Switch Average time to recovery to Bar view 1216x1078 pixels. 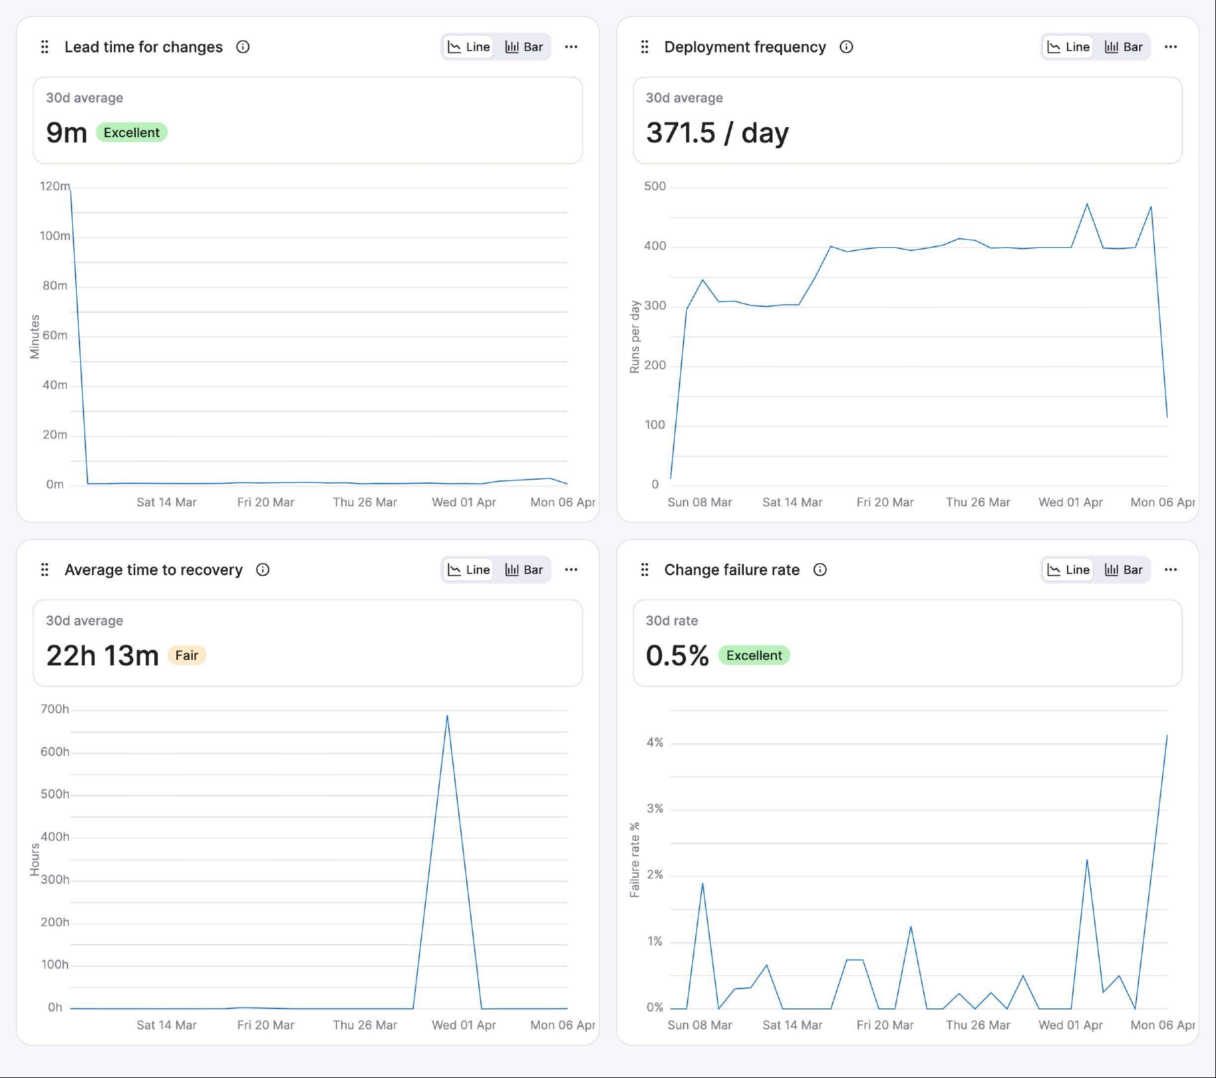click(523, 569)
